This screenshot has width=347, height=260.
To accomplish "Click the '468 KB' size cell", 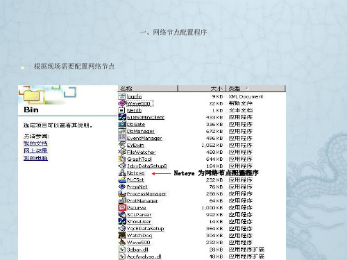I will pos(214,152).
